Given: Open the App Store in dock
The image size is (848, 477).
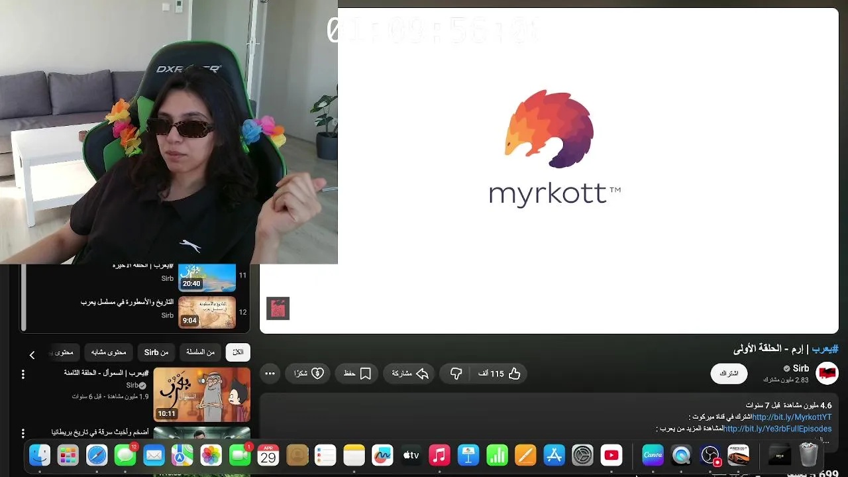Looking at the screenshot, I should point(554,455).
